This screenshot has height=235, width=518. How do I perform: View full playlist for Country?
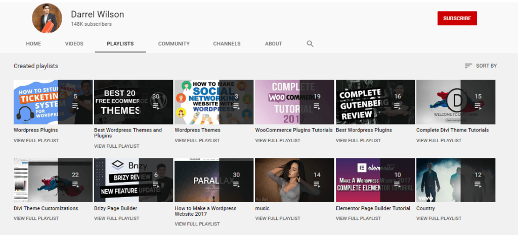pyautogui.click(x=439, y=218)
